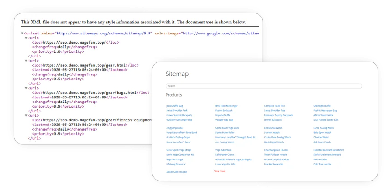Open Sprite Yoga Companion Kit link
The height and width of the screenshot is (193, 391).
180,155
